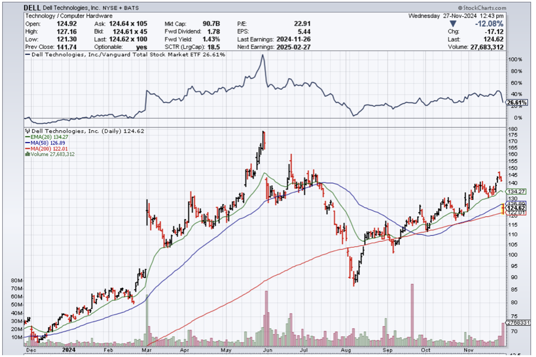Select the SCTR (LrgCap) value 18.5
Image resolution: width=536 pixels, height=357 pixels.
click(x=214, y=47)
